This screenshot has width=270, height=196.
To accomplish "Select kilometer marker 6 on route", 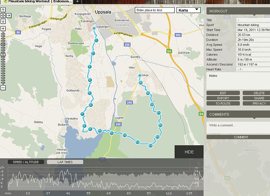I will tap(91, 105).
